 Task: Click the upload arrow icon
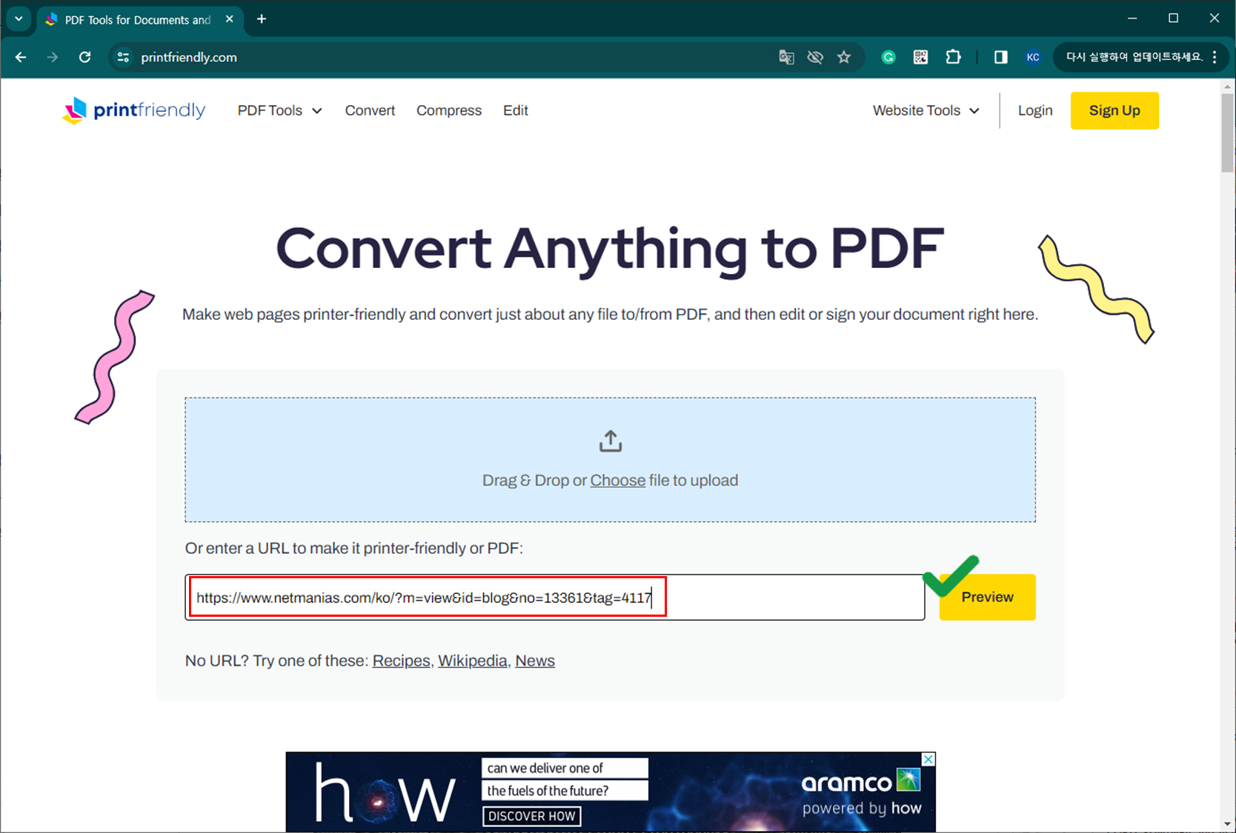coord(611,441)
